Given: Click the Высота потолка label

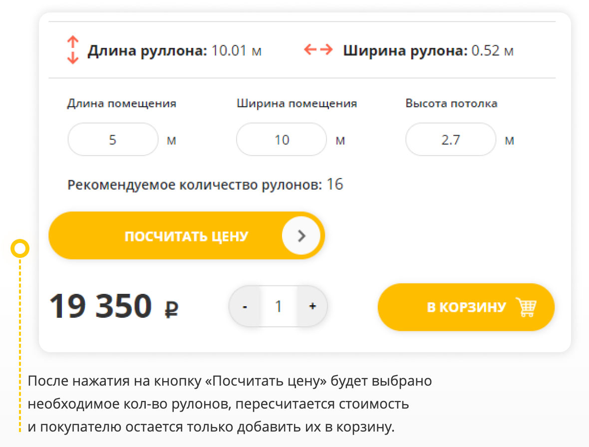Looking at the screenshot, I should pos(451,104).
